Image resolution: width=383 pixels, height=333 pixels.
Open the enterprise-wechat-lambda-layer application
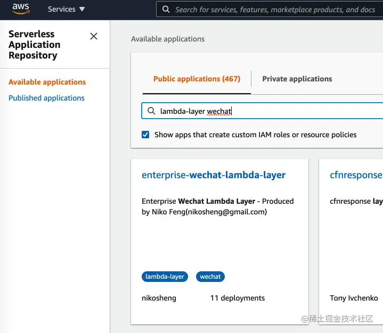214,175
